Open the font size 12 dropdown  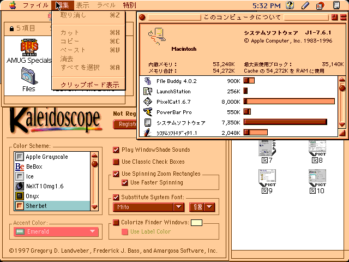tap(202, 207)
